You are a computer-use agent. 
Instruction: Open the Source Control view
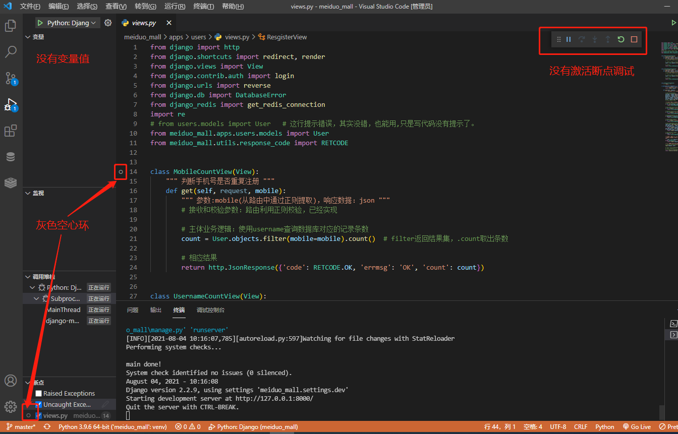point(11,78)
